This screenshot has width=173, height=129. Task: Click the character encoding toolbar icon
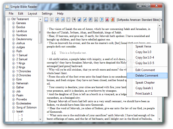(x=90, y=20)
